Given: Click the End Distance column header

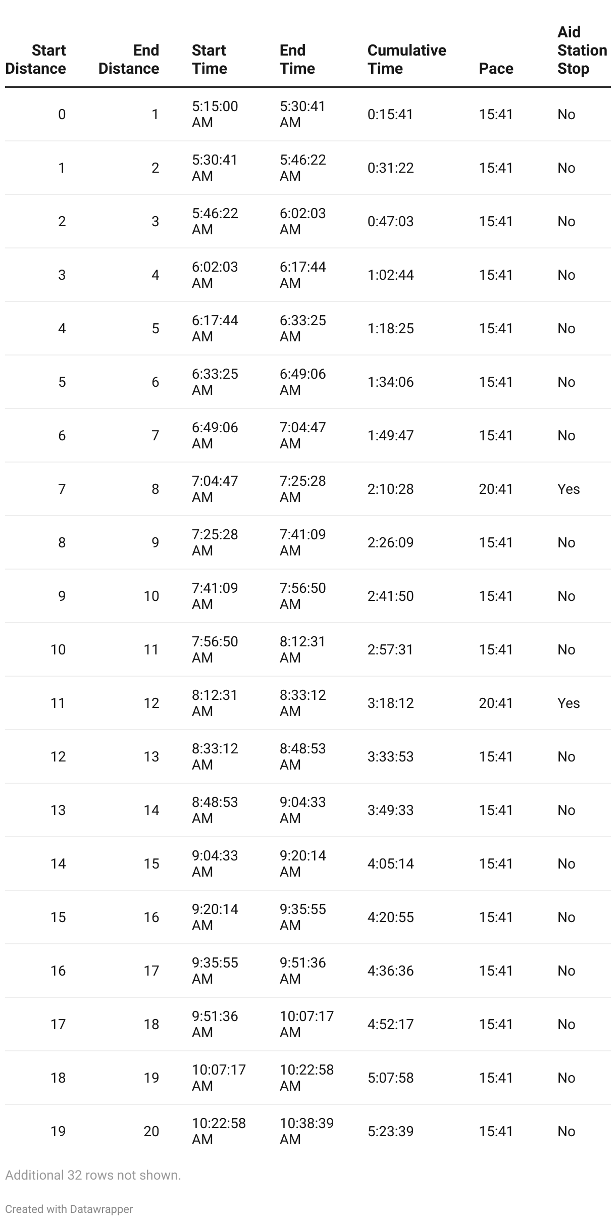Looking at the screenshot, I should pos(129,59).
